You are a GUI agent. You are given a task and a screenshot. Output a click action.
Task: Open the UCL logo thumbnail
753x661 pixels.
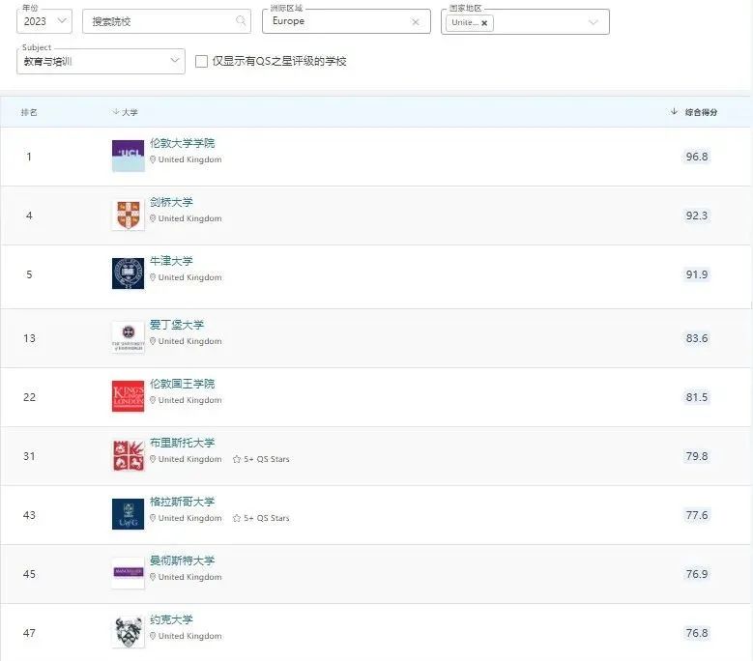129,156
